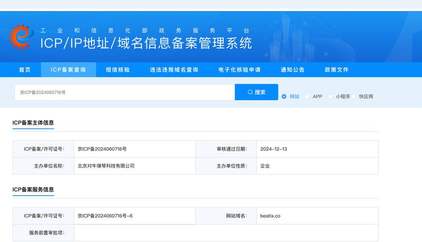Select the 网站 radio button
422x242 pixels.
[x=284, y=96]
